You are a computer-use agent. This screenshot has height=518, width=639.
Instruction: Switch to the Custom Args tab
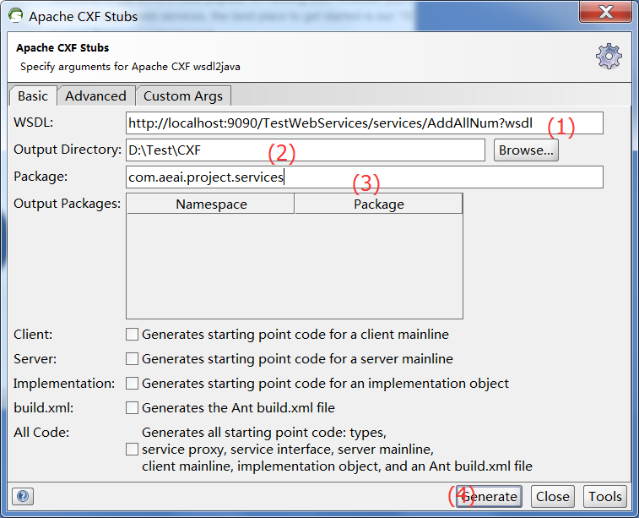coord(183,96)
